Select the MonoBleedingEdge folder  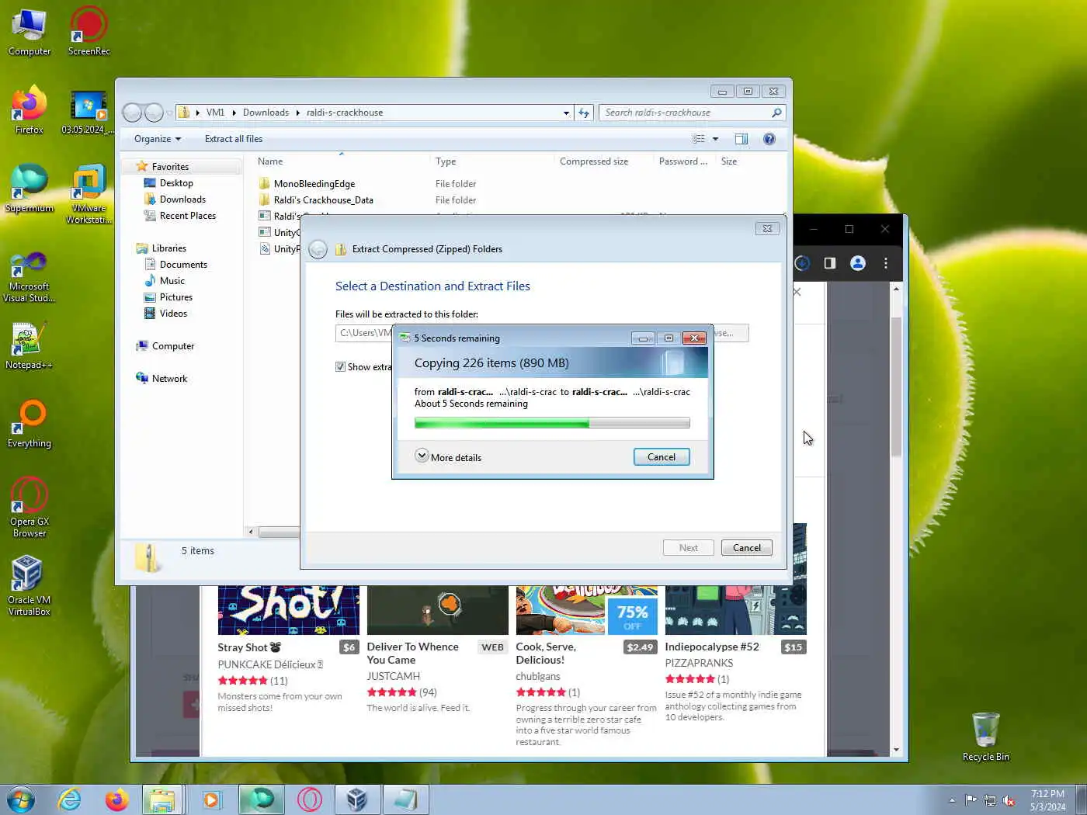click(x=314, y=184)
